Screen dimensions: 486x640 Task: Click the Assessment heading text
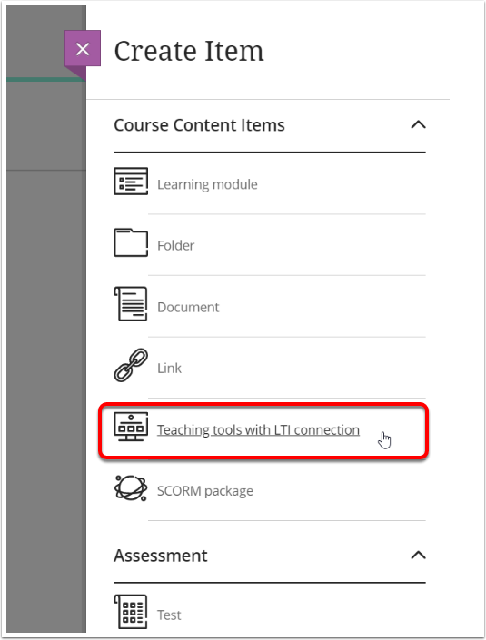161,556
